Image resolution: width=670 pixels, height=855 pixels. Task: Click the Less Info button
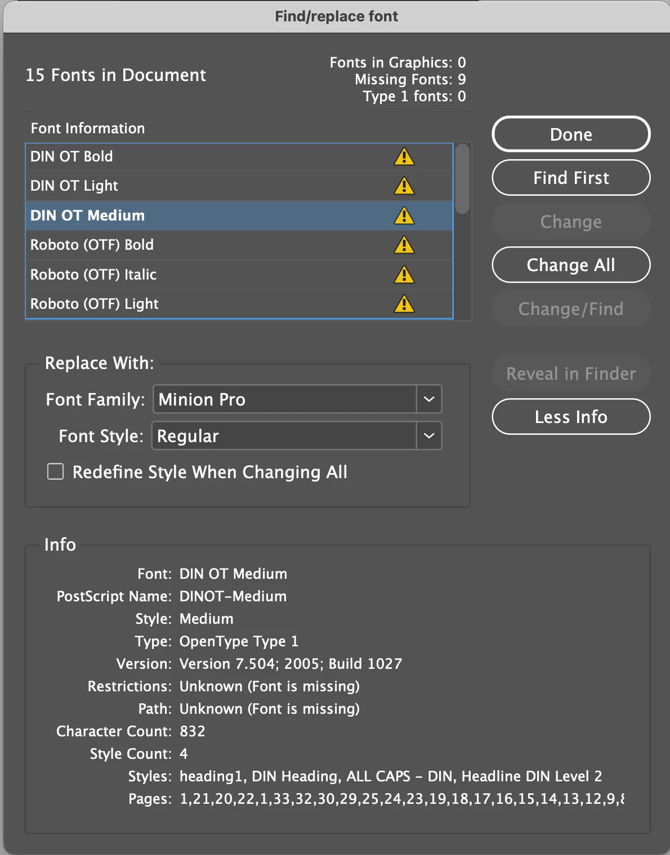[571, 417]
